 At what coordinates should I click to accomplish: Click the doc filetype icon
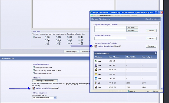coord(96,65)
